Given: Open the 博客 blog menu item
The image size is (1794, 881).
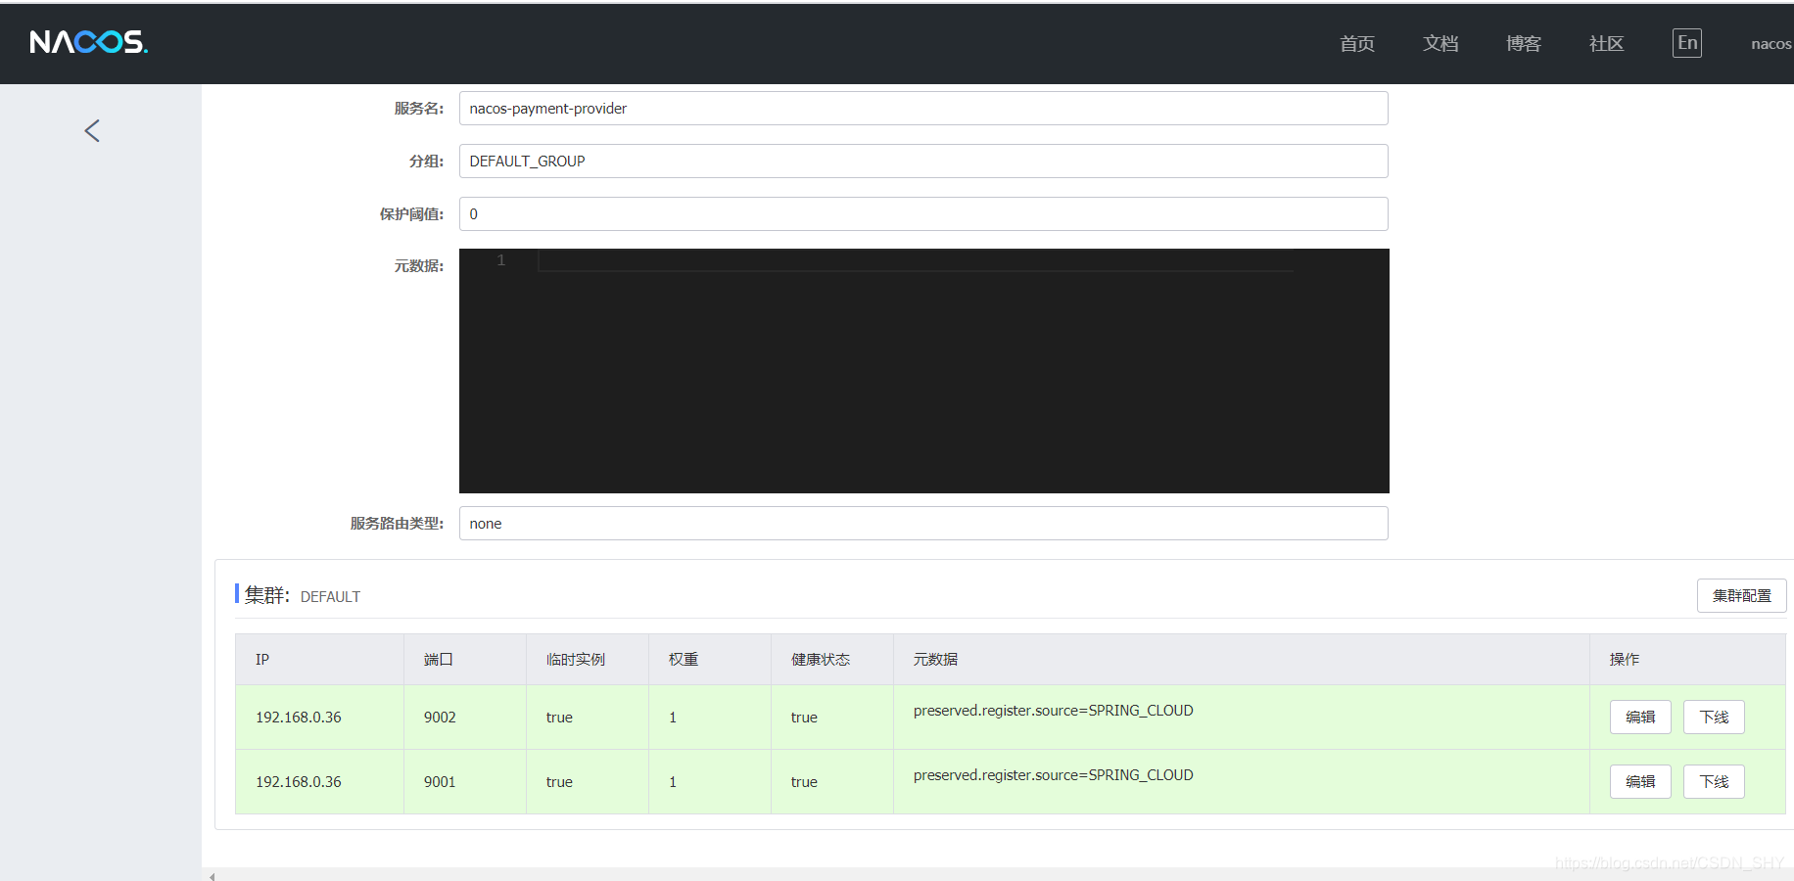Looking at the screenshot, I should point(1524,43).
